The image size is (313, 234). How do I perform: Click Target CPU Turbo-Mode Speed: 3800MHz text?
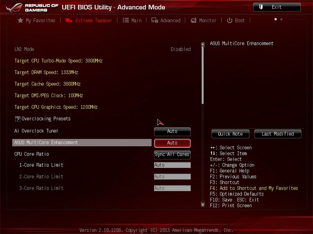coord(59,61)
